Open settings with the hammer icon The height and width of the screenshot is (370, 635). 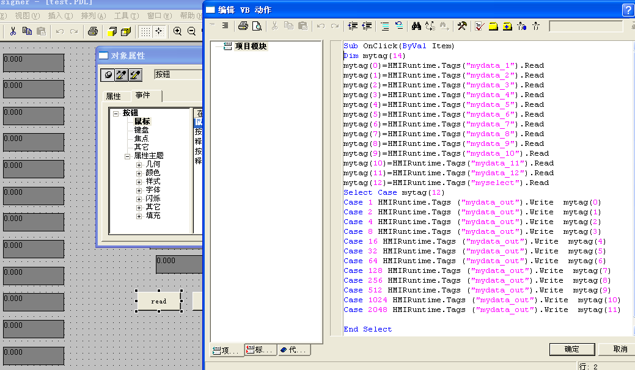point(461,26)
